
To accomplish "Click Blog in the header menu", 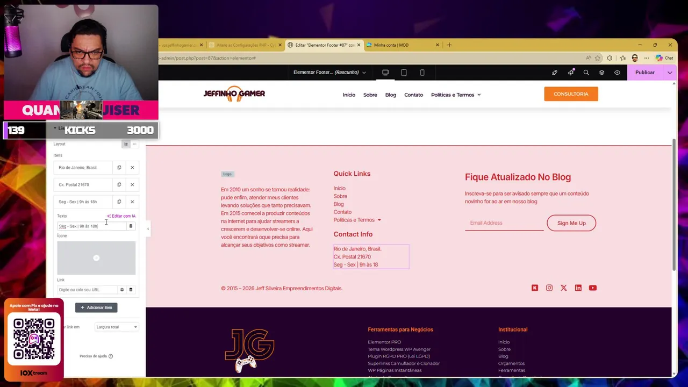I will 391,95.
